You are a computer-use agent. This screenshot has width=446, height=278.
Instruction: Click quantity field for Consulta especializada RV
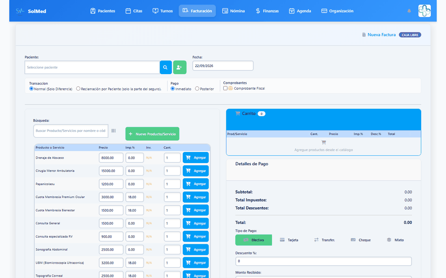(x=172, y=236)
